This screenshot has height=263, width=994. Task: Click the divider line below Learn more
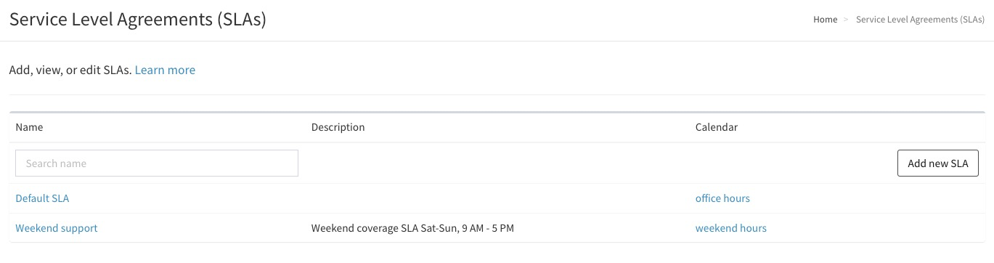pos(497,94)
